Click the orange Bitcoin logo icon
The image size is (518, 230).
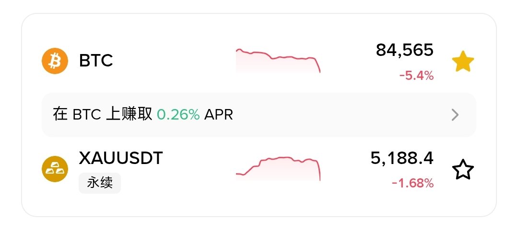pyautogui.click(x=56, y=61)
